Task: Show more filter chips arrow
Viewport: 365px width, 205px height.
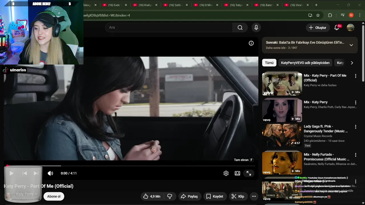Action: (352, 63)
